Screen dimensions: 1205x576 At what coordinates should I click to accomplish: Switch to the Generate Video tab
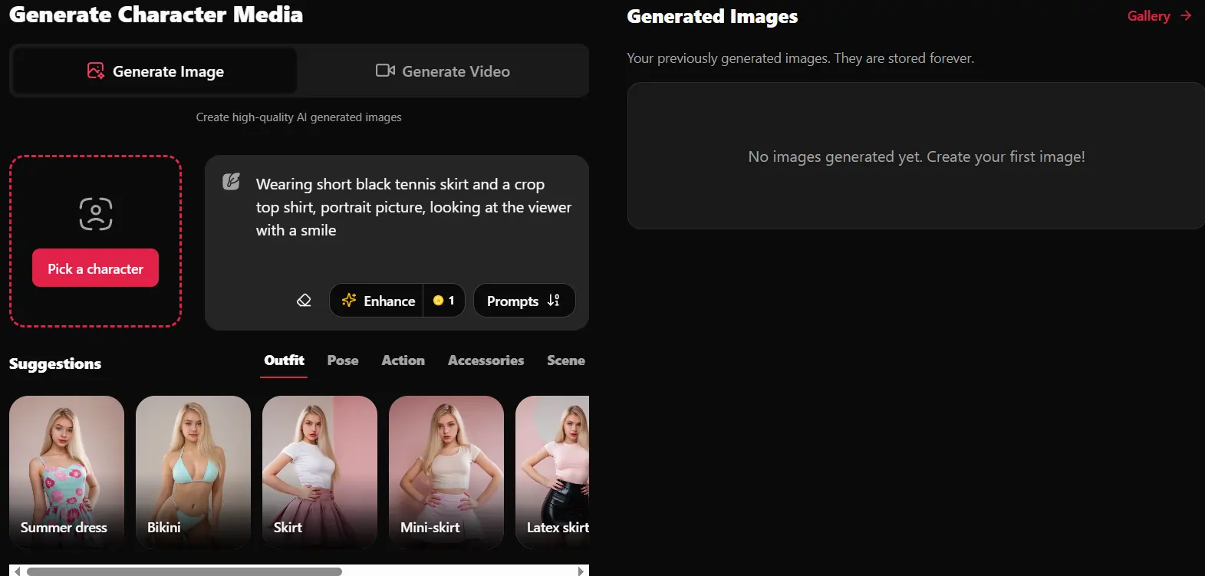coord(443,71)
